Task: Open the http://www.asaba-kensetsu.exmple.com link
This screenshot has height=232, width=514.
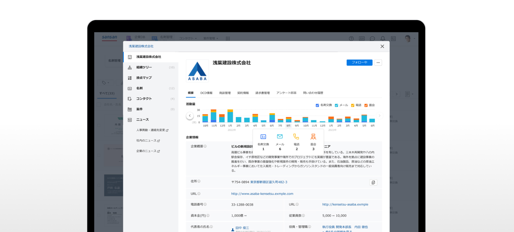Action: (x=262, y=194)
